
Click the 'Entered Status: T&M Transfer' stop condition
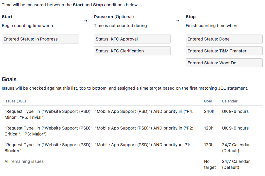click(x=224, y=51)
